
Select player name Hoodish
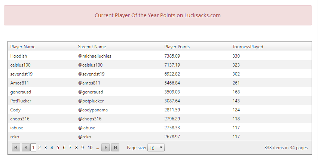[19, 56]
